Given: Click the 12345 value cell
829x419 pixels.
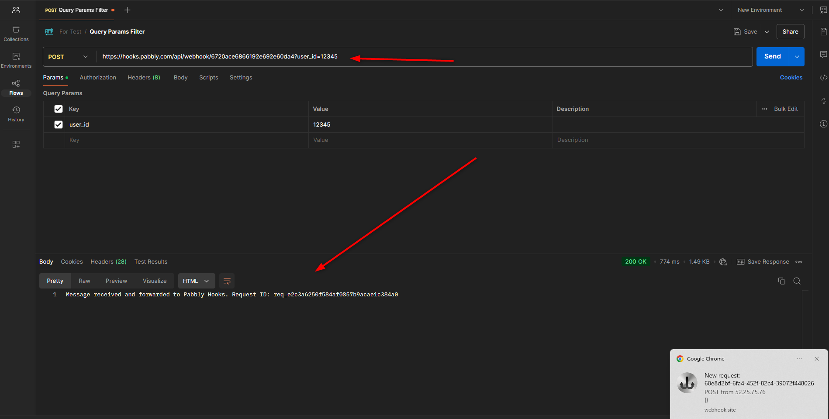Looking at the screenshot, I should pyautogui.click(x=431, y=125).
